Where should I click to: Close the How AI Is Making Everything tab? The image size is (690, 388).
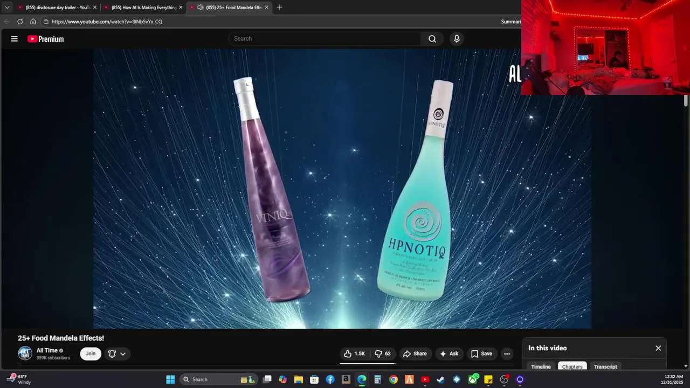[x=181, y=8]
